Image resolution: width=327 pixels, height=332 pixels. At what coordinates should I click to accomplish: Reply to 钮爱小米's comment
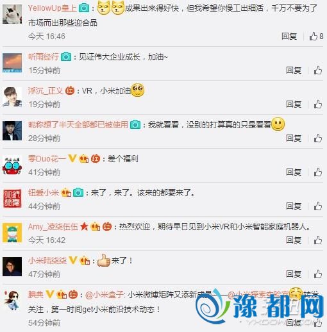pyautogui.click(x=294, y=206)
